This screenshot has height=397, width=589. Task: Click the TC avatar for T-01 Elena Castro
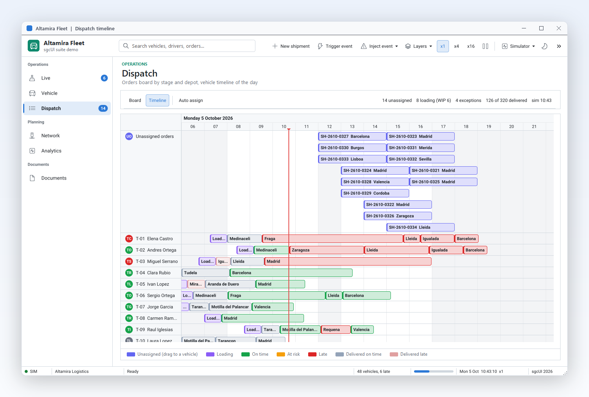(129, 239)
